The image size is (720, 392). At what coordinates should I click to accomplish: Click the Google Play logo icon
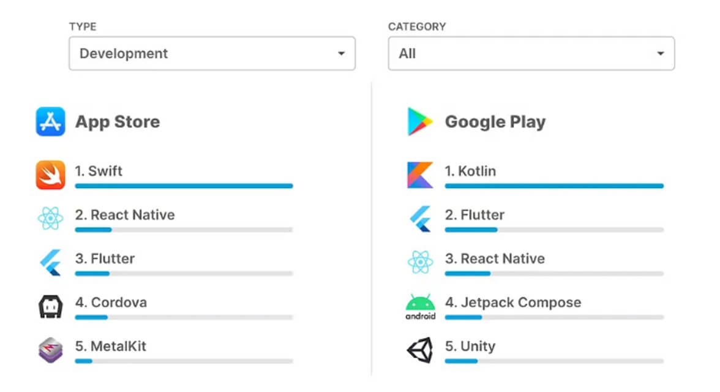click(x=420, y=121)
